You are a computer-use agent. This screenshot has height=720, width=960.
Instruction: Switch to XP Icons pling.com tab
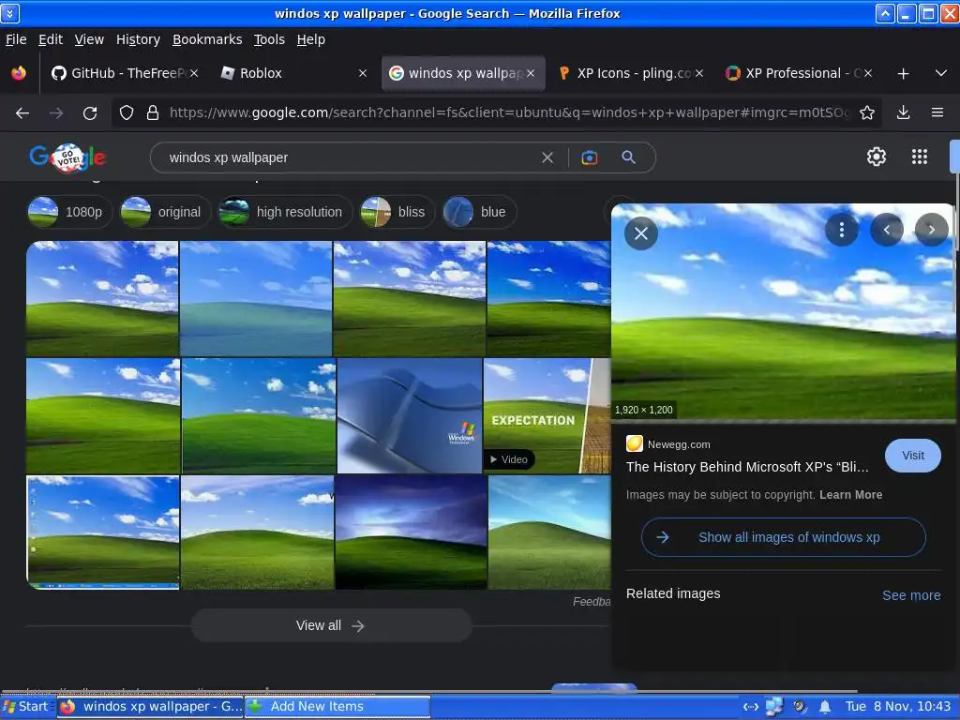[x=631, y=73]
